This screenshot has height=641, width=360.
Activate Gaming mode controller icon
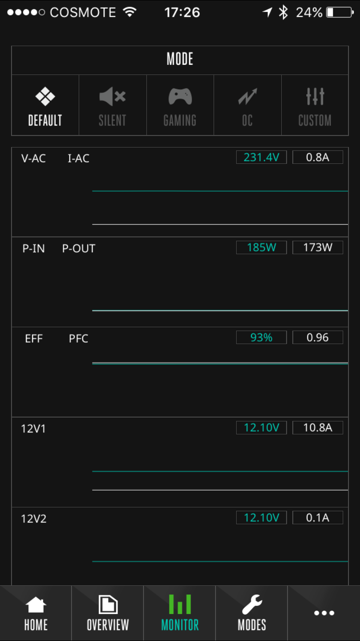click(x=180, y=97)
